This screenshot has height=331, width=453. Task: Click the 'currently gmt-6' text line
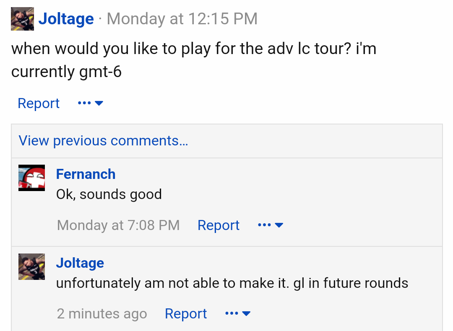(x=66, y=72)
